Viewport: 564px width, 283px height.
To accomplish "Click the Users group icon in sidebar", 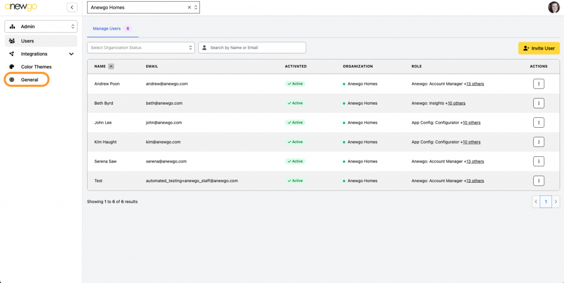I will click(x=12, y=41).
